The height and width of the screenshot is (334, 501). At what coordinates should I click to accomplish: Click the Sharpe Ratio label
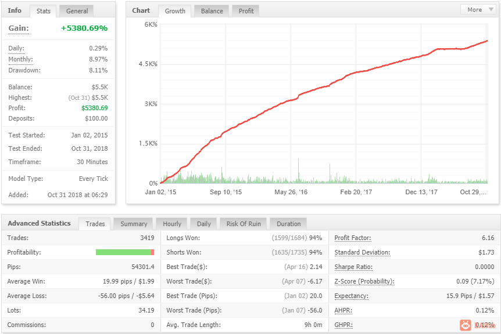pyautogui.click(x=353, y=267)
